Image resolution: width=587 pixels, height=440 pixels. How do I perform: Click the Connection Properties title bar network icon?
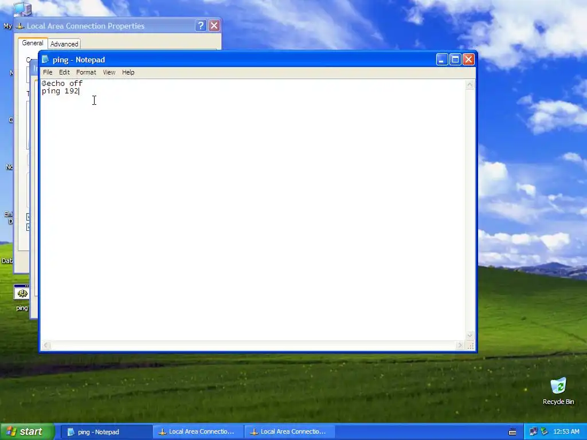[x=21, y=26]
